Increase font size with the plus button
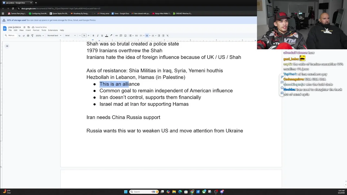 [x=88, y=35]
